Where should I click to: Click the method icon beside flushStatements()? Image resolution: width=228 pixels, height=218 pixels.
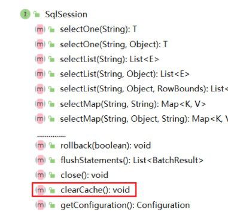click(x=40, y=160)
